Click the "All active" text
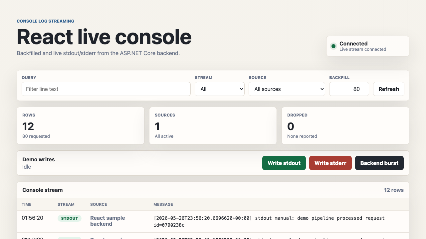The image size is (426, 239). [164, 136]
